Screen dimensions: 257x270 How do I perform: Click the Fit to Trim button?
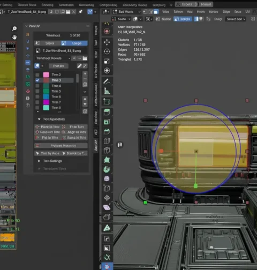click(74, 127)
